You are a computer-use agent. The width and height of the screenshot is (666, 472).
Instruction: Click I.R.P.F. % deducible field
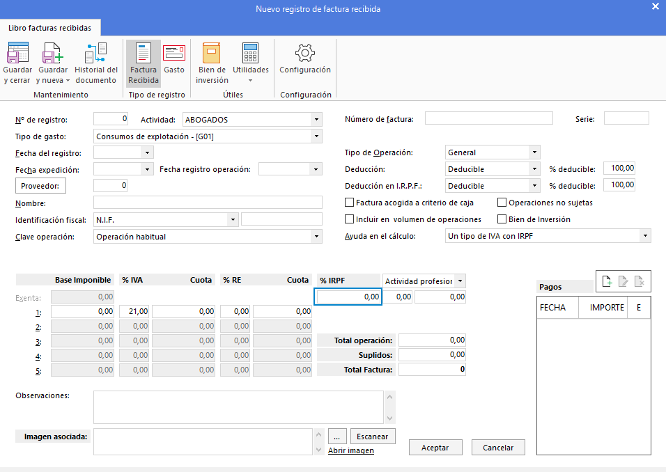[x=619, y=184]
